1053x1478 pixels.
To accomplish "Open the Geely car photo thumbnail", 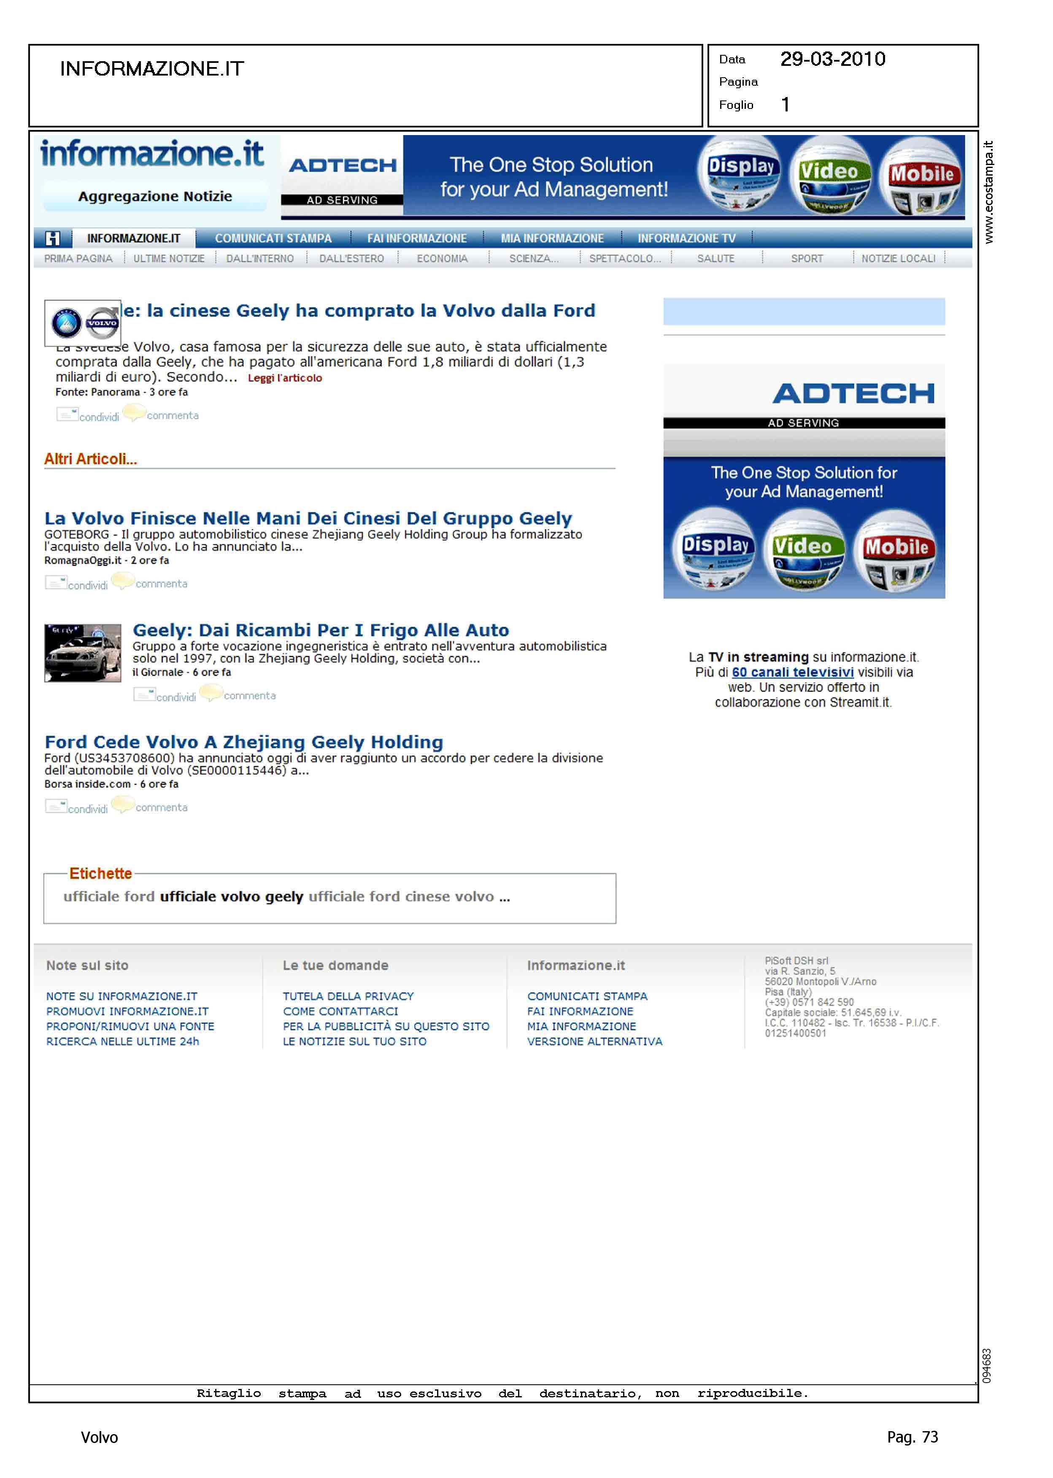I will (x=83, y=652).
